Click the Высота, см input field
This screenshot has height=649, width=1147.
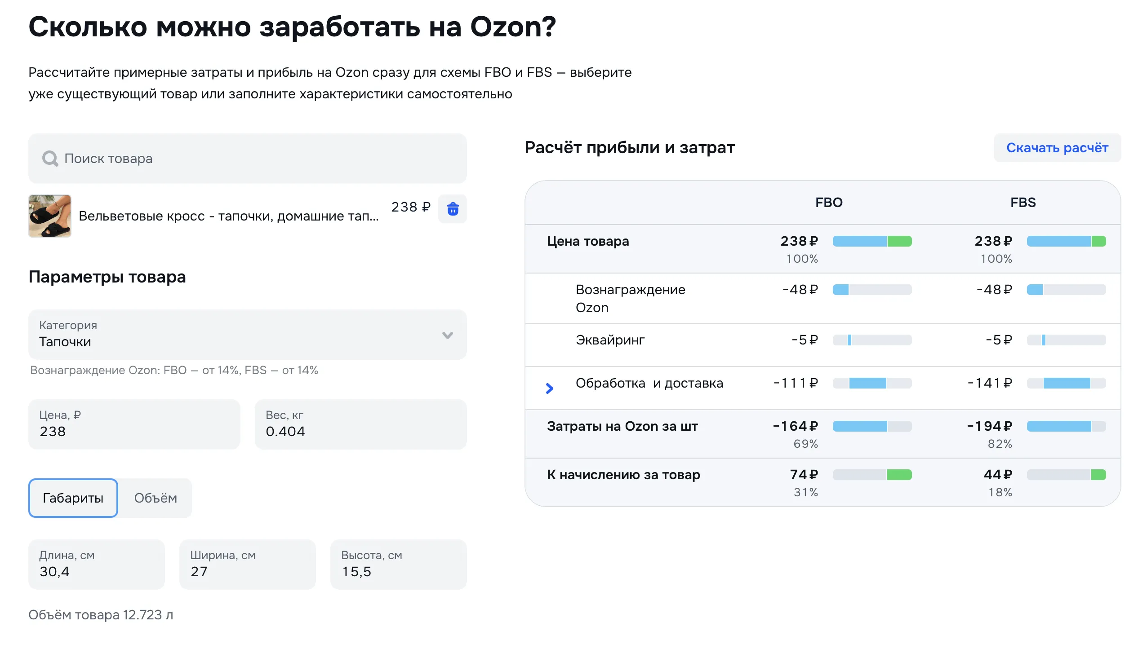click(x=398, y=565)
